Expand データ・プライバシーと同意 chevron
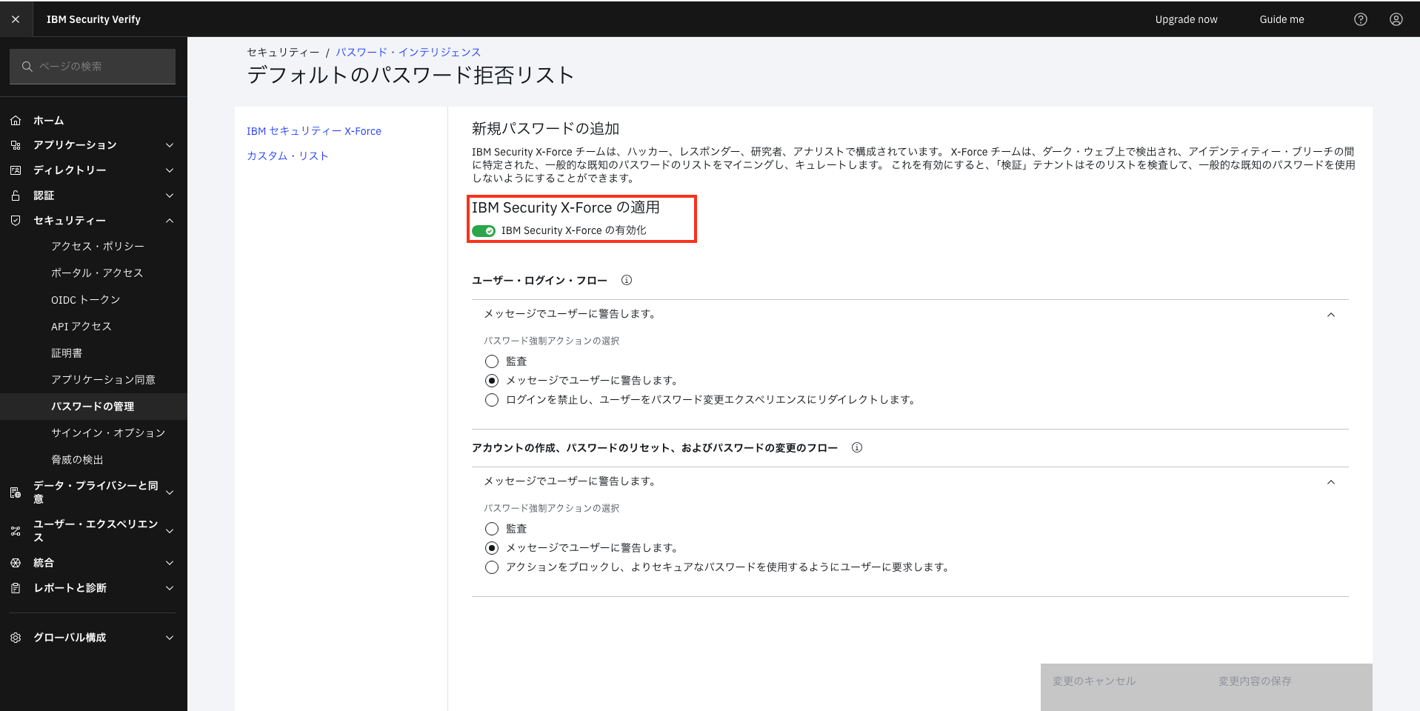 click(x=170, y=493)
